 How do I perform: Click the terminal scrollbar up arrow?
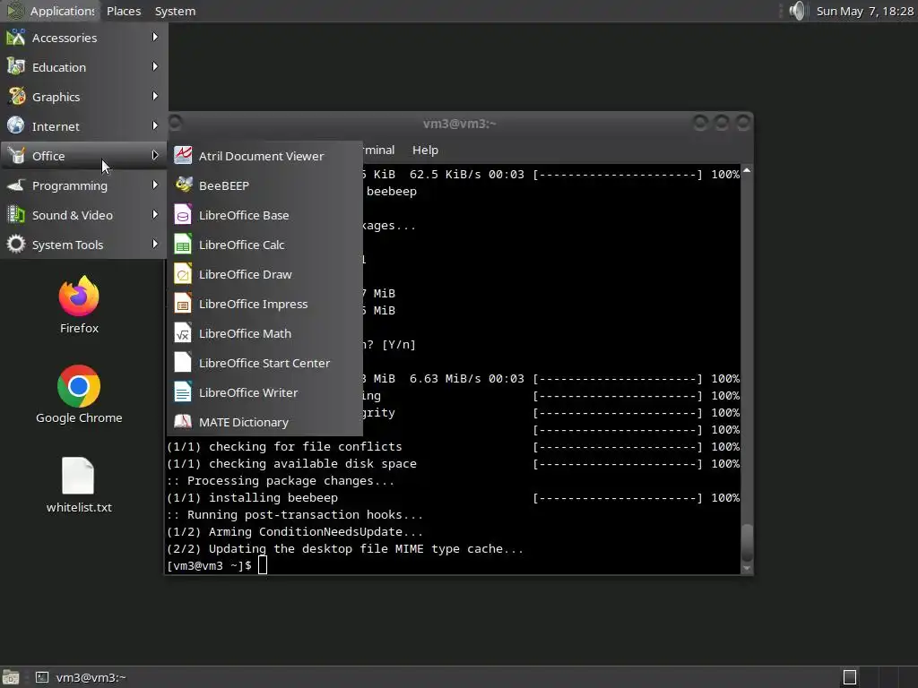tap(747, 170)
